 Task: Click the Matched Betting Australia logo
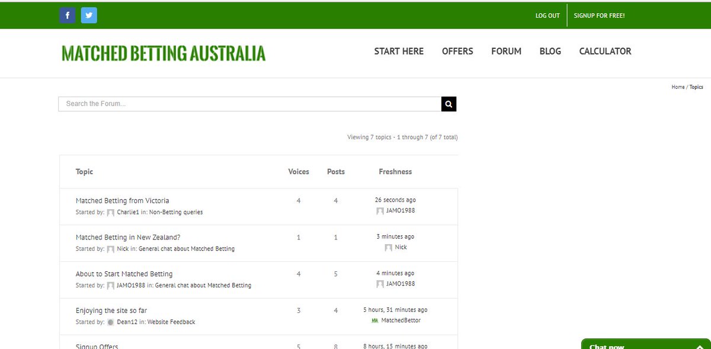pos(164,53)
